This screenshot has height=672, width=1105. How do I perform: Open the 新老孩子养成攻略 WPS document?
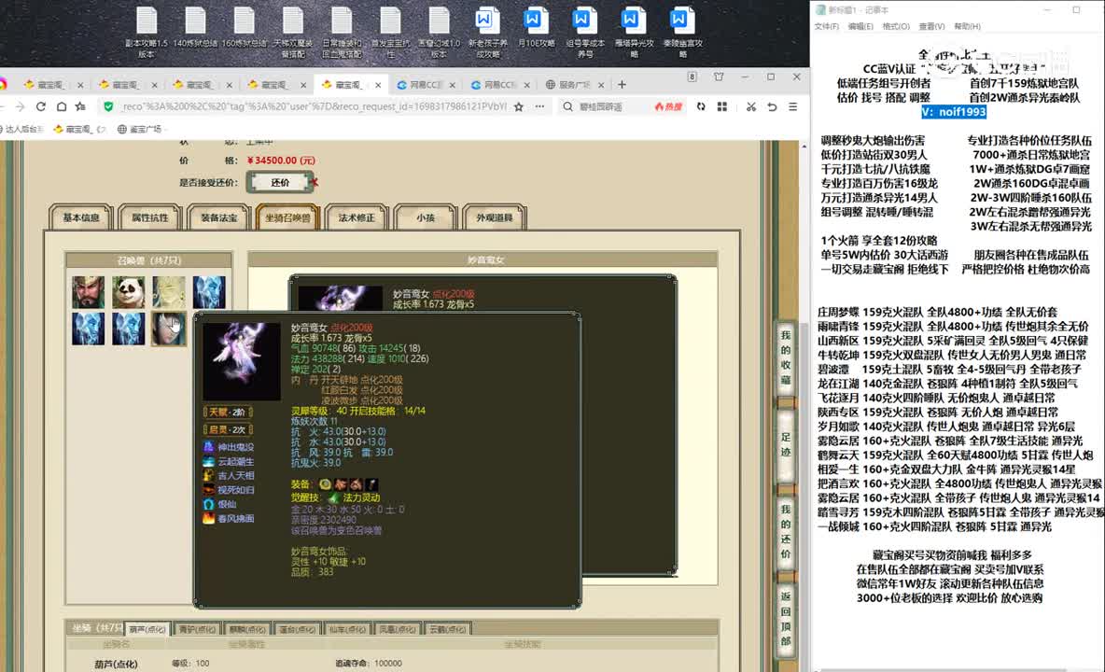488,32
